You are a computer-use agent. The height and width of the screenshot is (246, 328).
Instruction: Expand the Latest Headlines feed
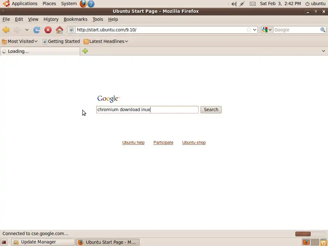click(x=106, y=41)
